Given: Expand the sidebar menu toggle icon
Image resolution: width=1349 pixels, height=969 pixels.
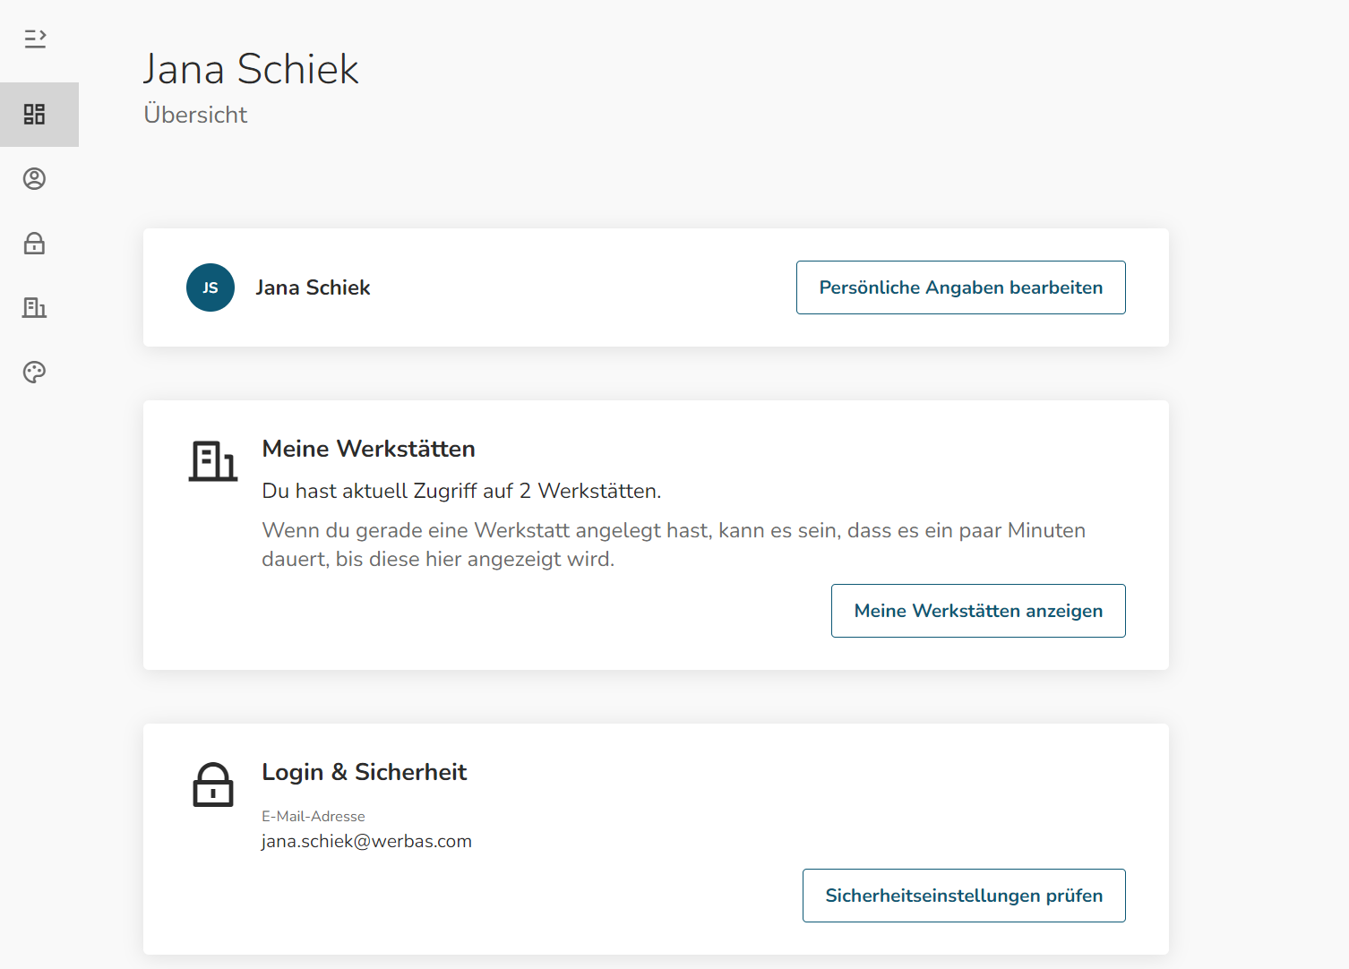Looking at the screenshot, I should pos(35,39).
